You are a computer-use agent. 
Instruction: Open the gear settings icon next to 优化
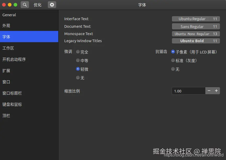[x=51, y=4]
